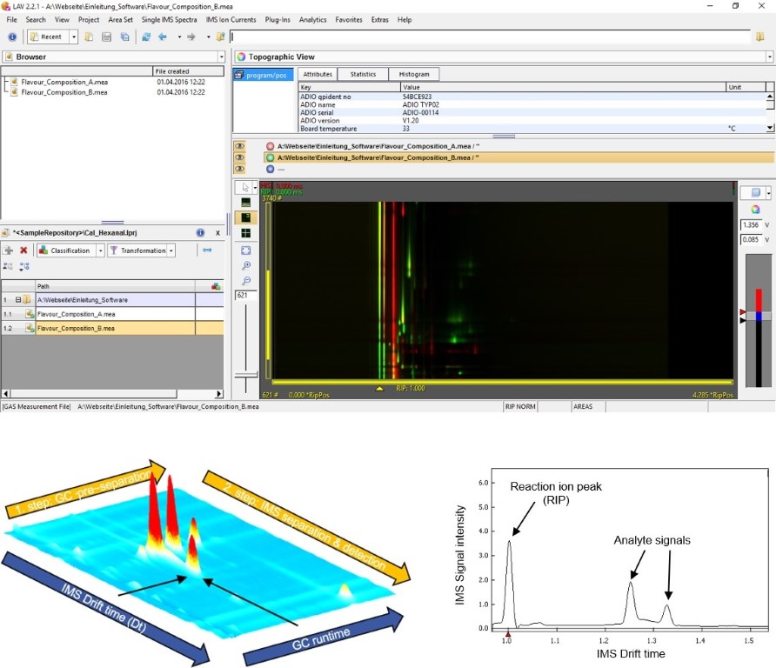Expand the Browser panel dropdown
Viewport: 776px width, 668px height.
coord(221,57)
